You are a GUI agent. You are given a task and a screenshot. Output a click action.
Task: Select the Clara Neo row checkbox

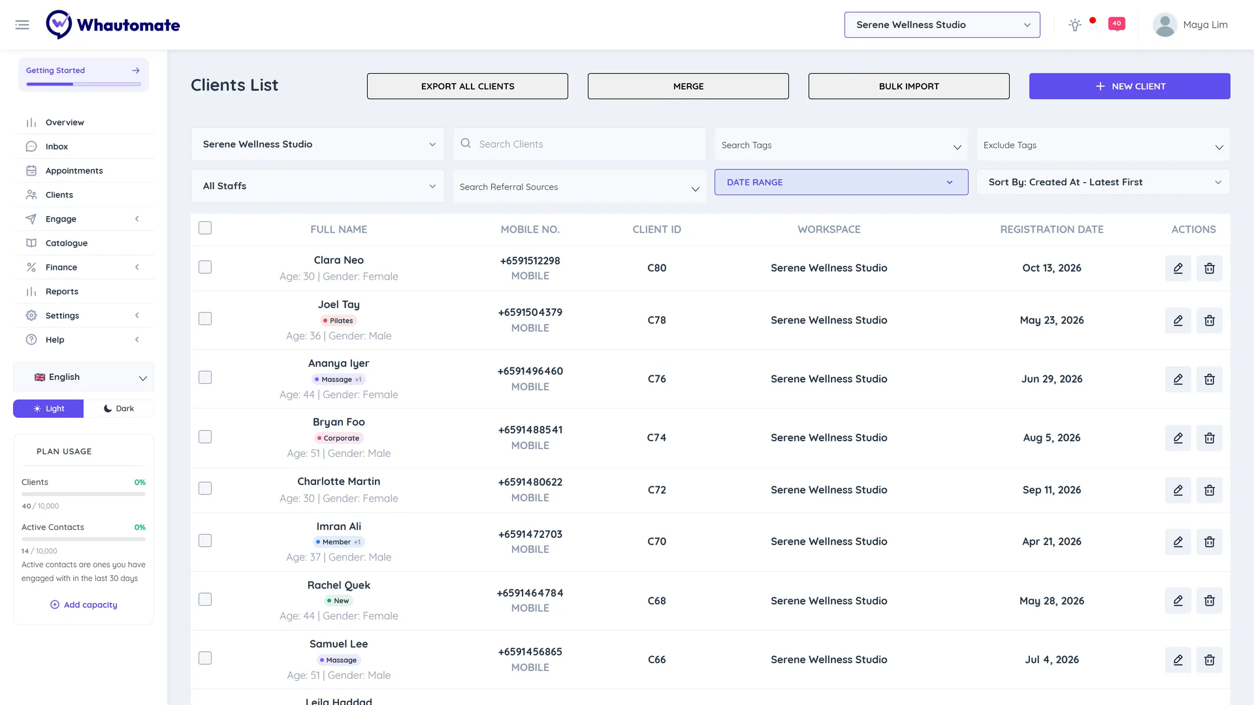(x=205, y=268)
